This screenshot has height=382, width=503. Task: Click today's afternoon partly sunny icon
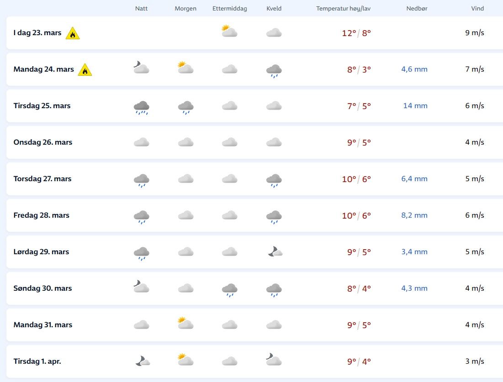pos(229,32)
